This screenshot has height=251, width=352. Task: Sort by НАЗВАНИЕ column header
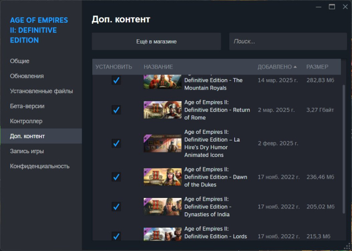point(158,67)
